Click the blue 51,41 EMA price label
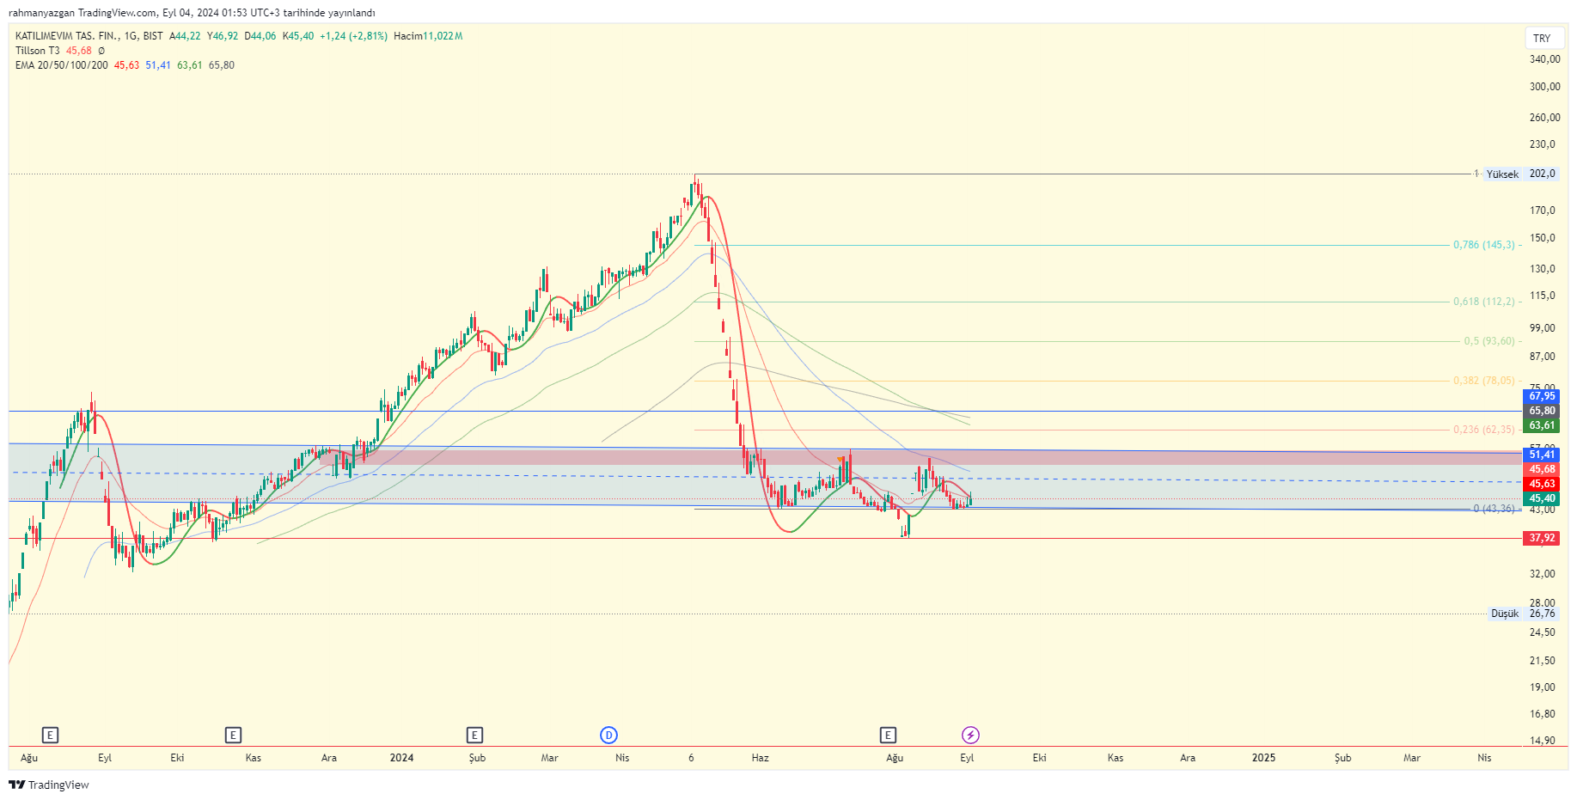 click(x=1542, y=455)
